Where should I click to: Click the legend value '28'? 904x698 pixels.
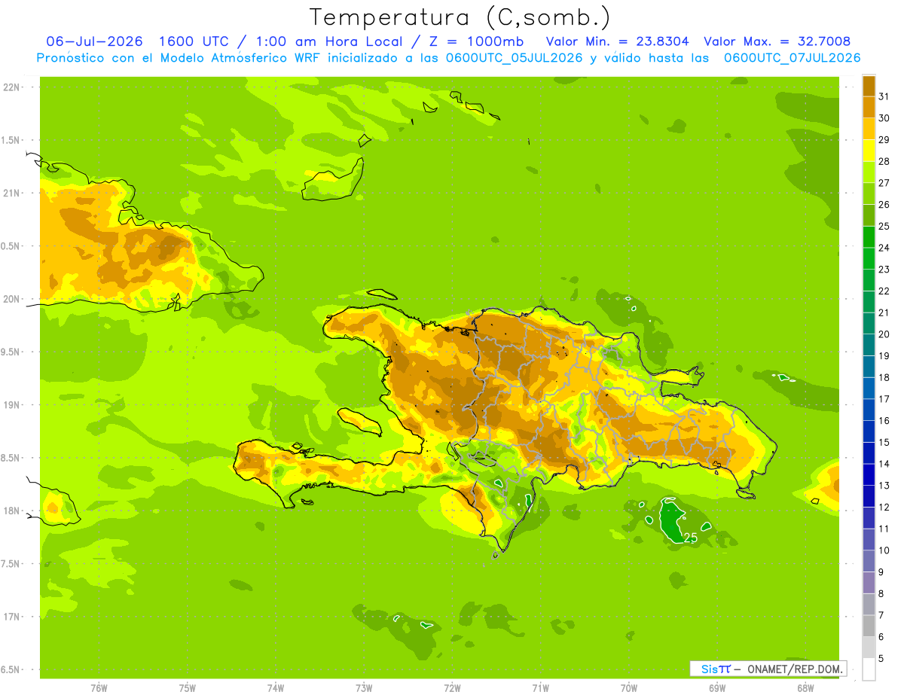point(884,161)
